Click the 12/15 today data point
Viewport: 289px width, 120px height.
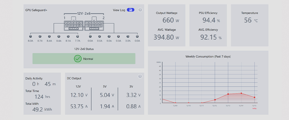tap(254, 97)
